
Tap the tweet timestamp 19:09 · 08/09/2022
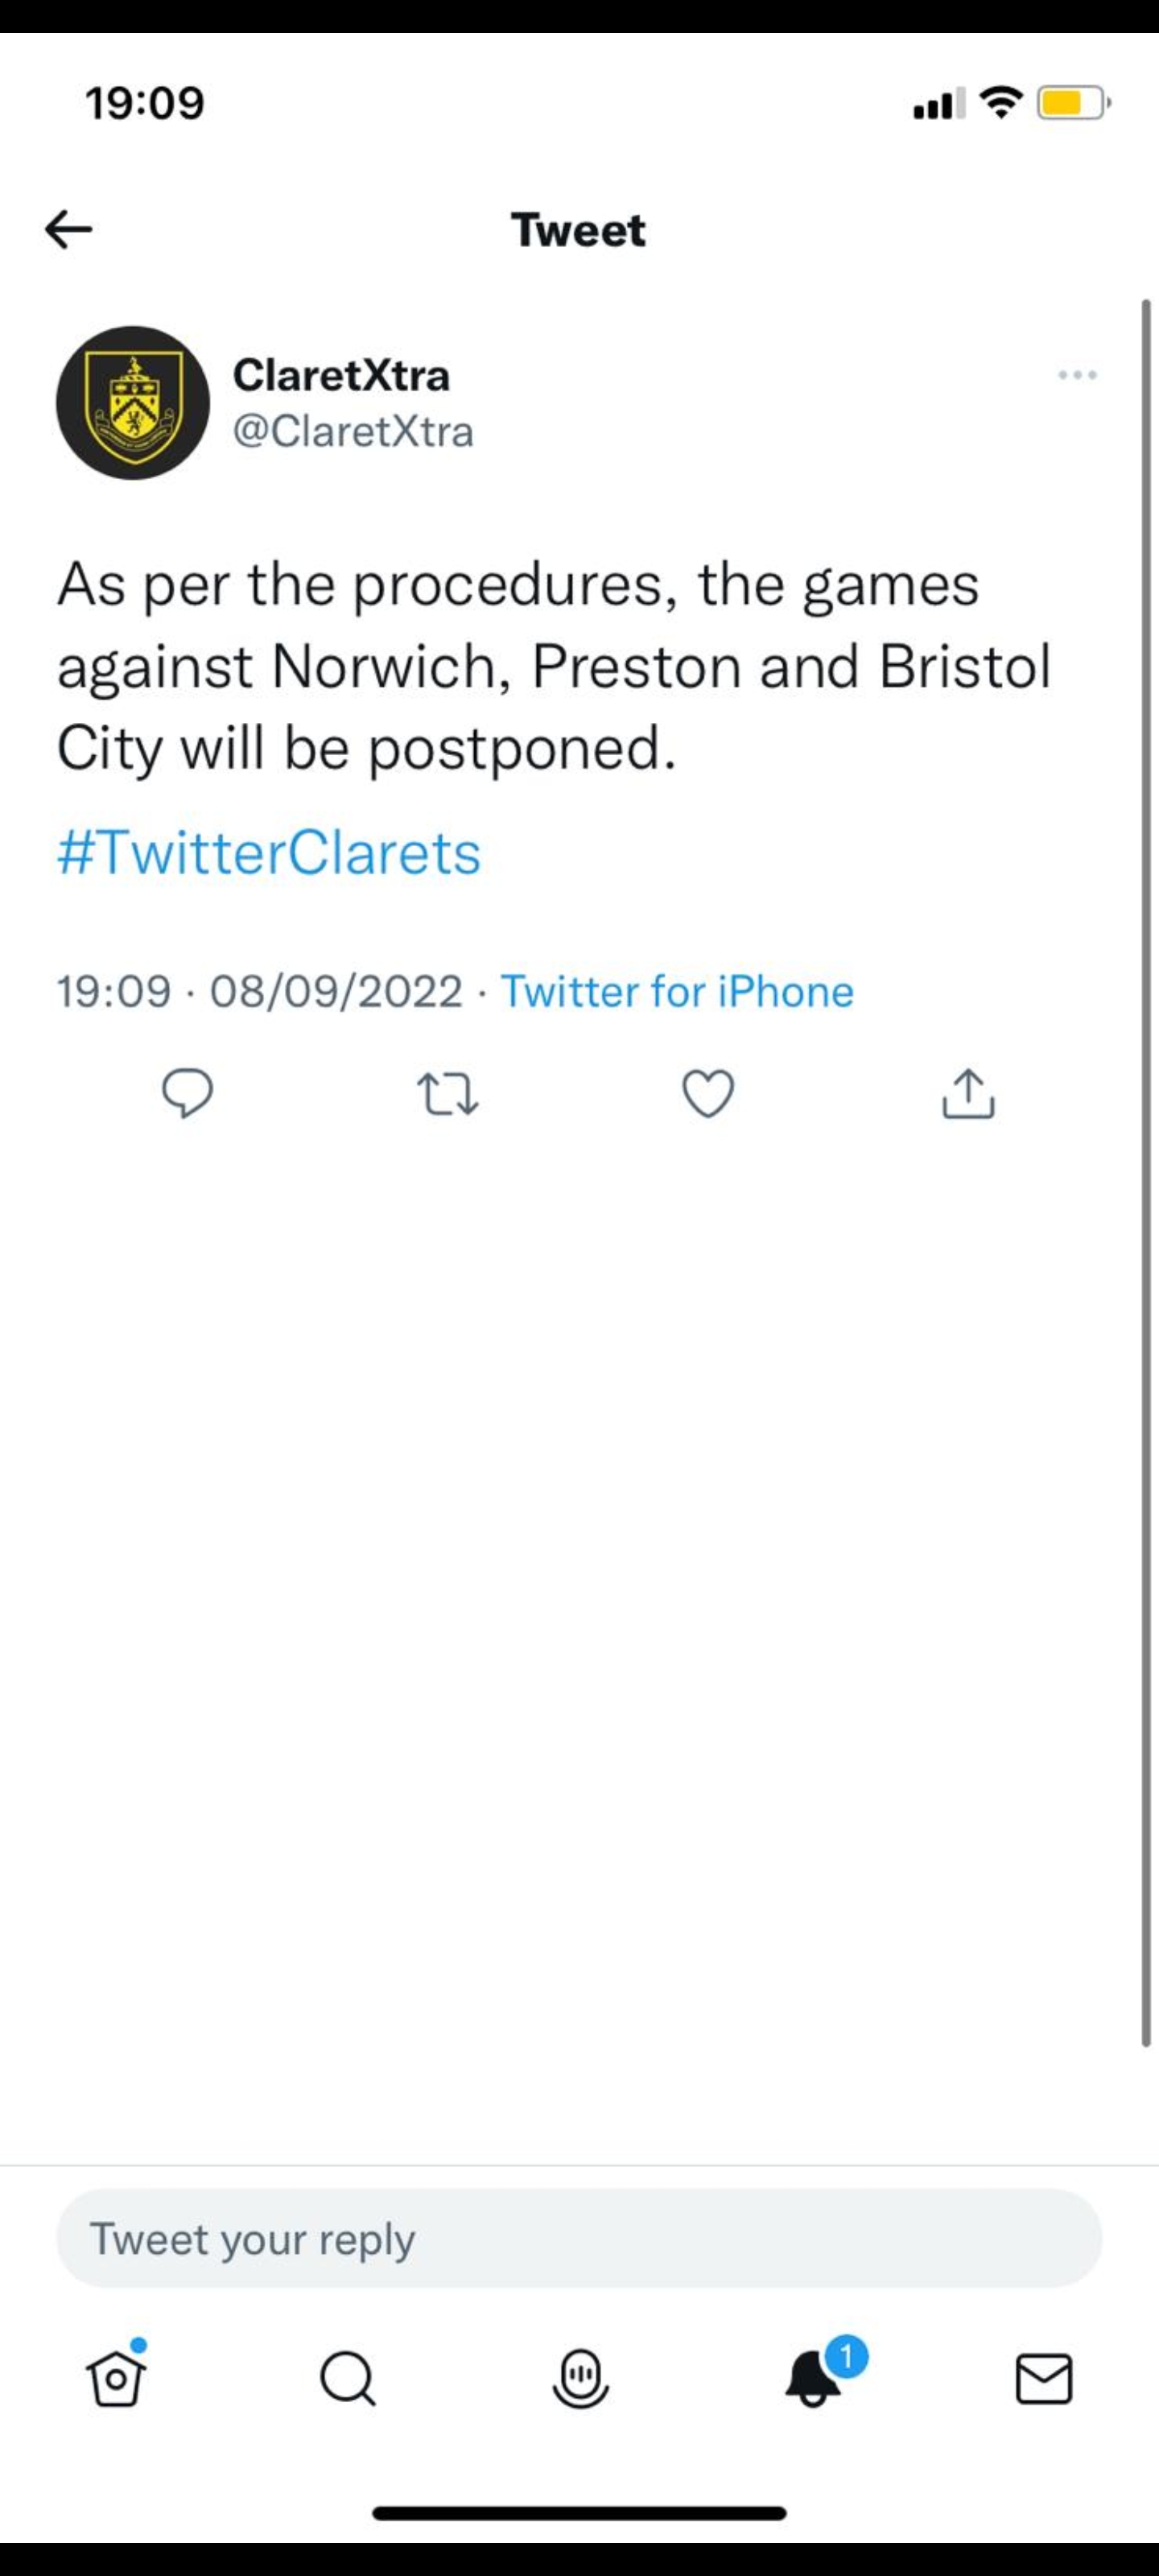[259, 992]
